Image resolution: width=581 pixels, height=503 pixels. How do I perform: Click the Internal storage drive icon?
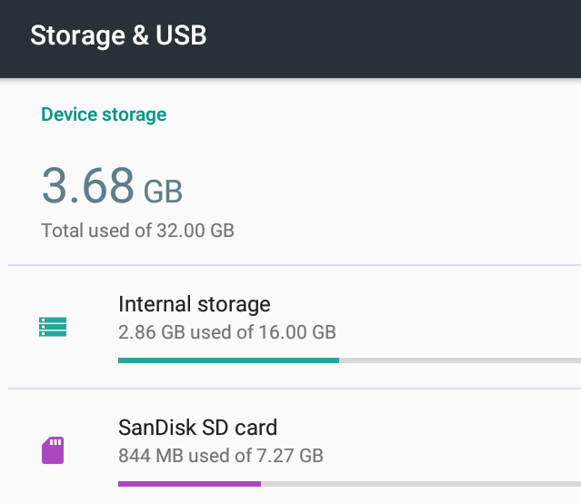click(x=53, y=327)
